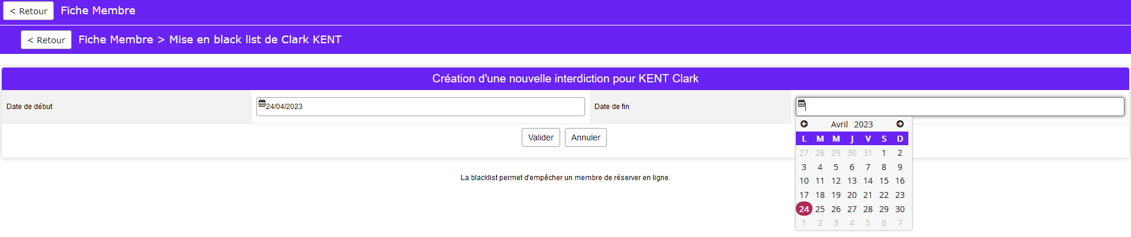Click the Mise en black list breadcrumb text
Image resolution: width=1131 pixels, height=237 pixels.
click(x=255, y=40)
